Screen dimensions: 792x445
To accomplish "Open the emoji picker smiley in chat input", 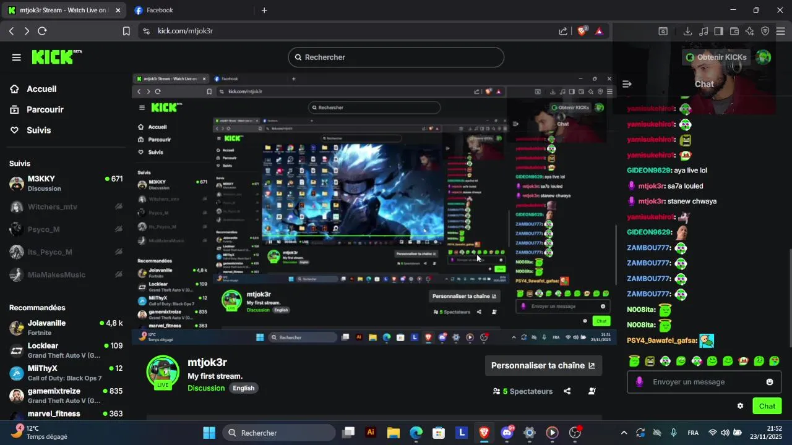I will (x=770, y=382).
